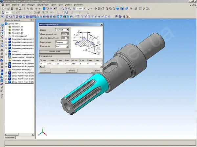Image resolution: width=197 pixels, height=147 pixels.
Task: Open the Variables f(x) icon
Action: (51, 8)
